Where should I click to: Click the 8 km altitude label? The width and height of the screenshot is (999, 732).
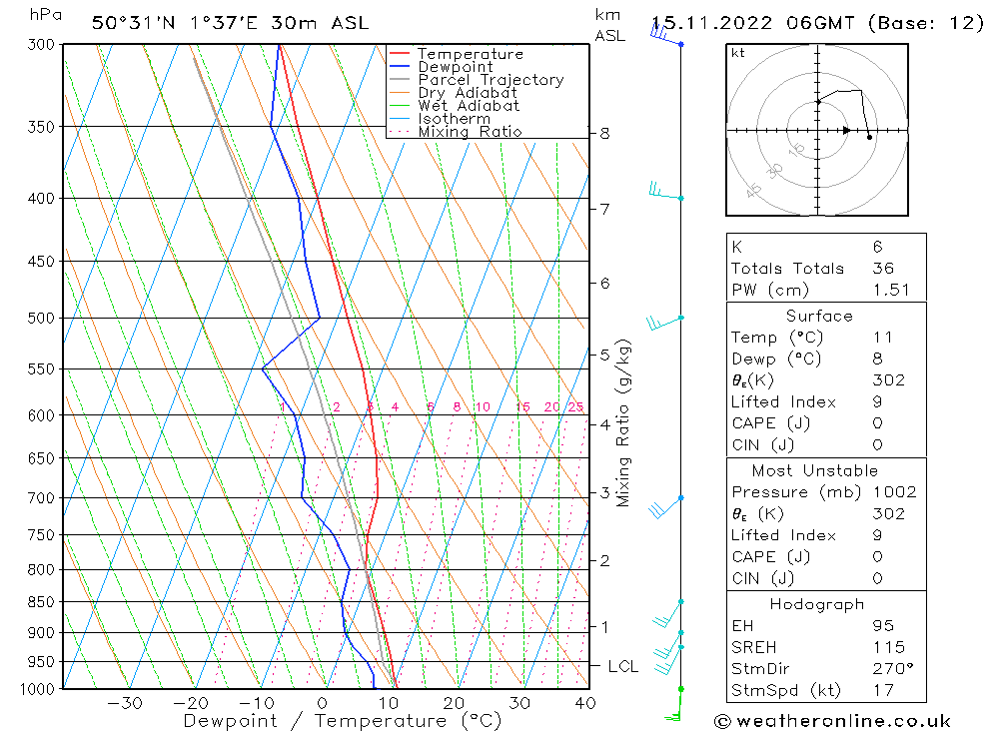(x=604, y=134)
